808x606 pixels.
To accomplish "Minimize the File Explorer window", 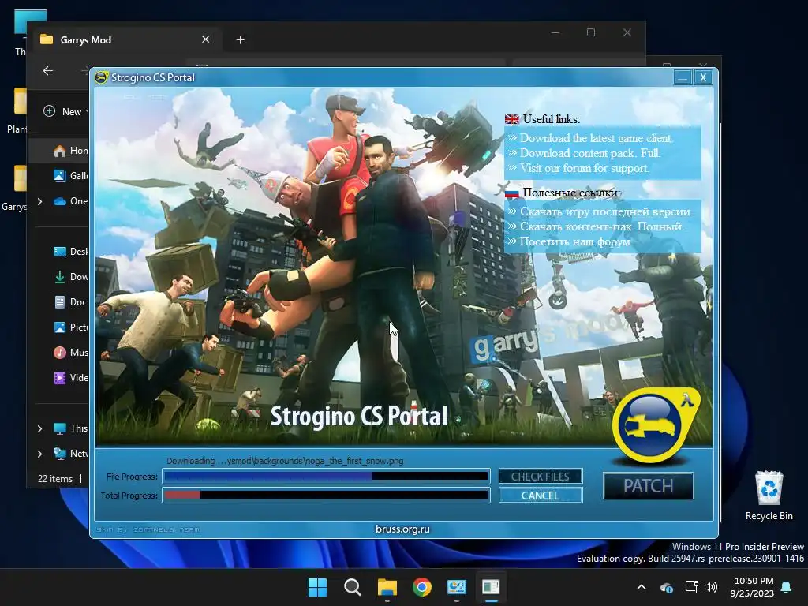I will (555, 32).
